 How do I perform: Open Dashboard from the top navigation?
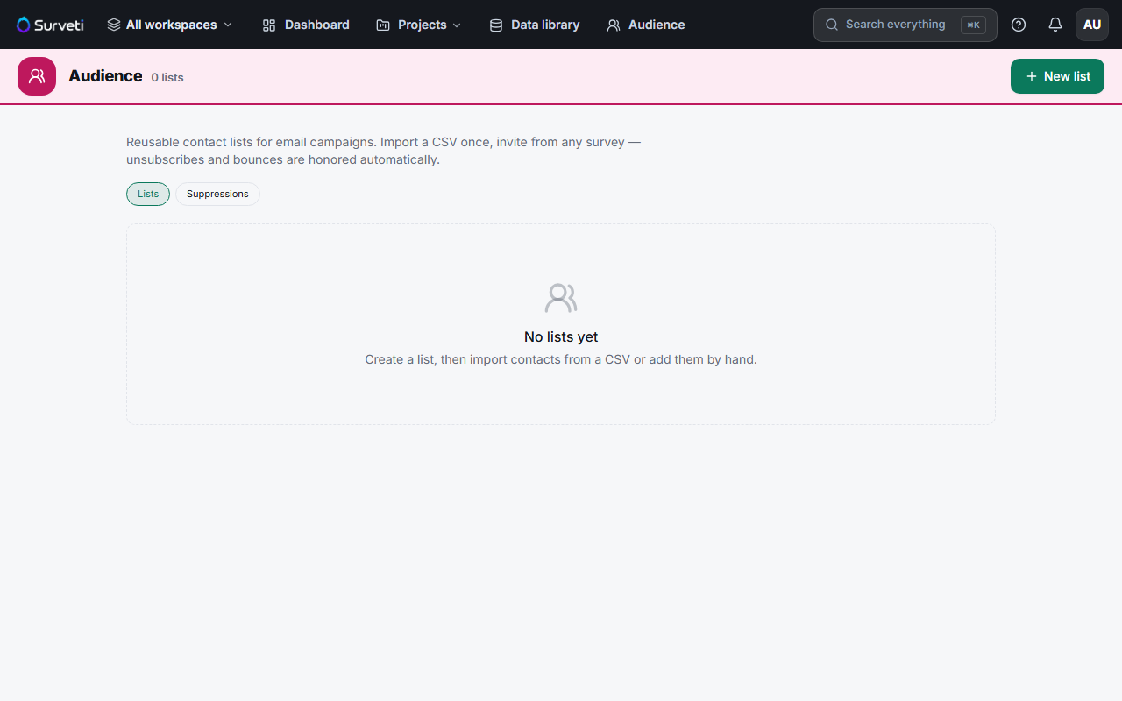(306, 25)
